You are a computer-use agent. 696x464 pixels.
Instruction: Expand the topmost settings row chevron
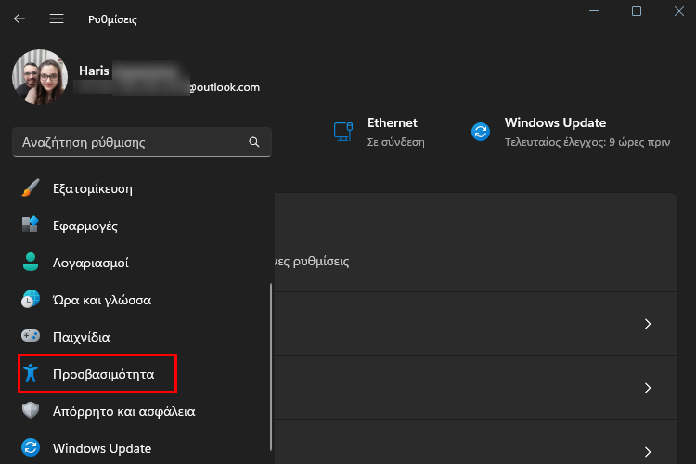click(648, 324)
